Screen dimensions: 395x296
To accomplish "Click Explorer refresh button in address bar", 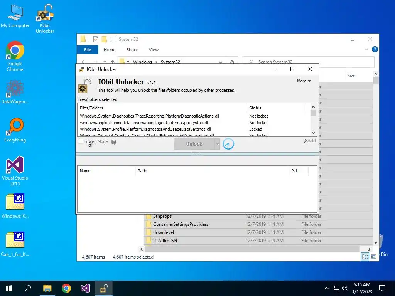I will click(232, 62).
